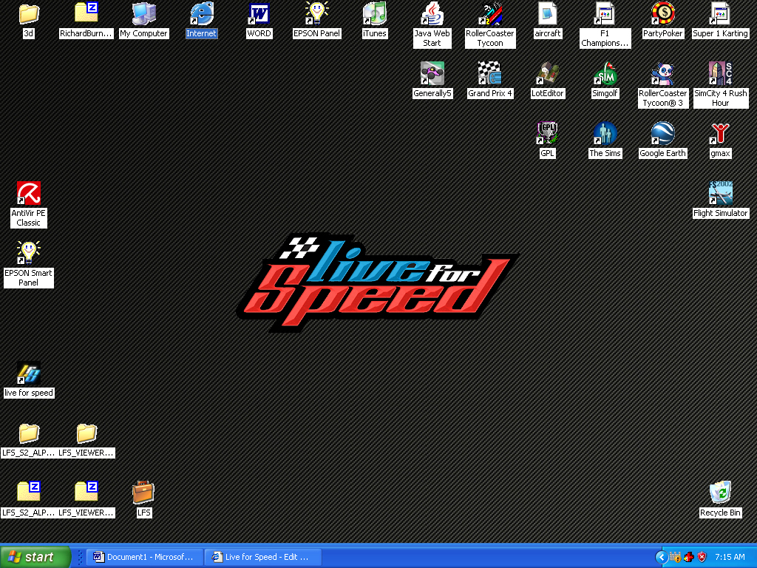The image size is (757, 568).
Task: Select the LotEditor icon
Action: point(548,74)
